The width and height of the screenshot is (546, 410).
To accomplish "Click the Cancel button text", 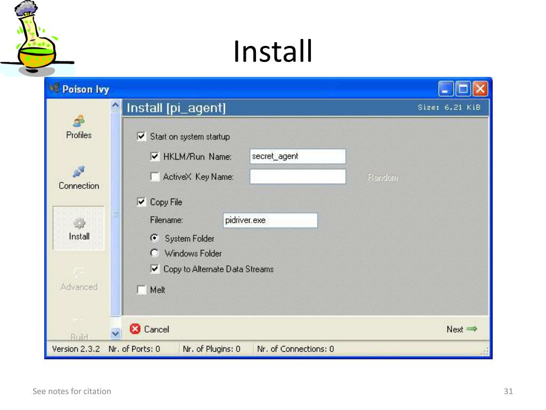I will tap(156, 329).
